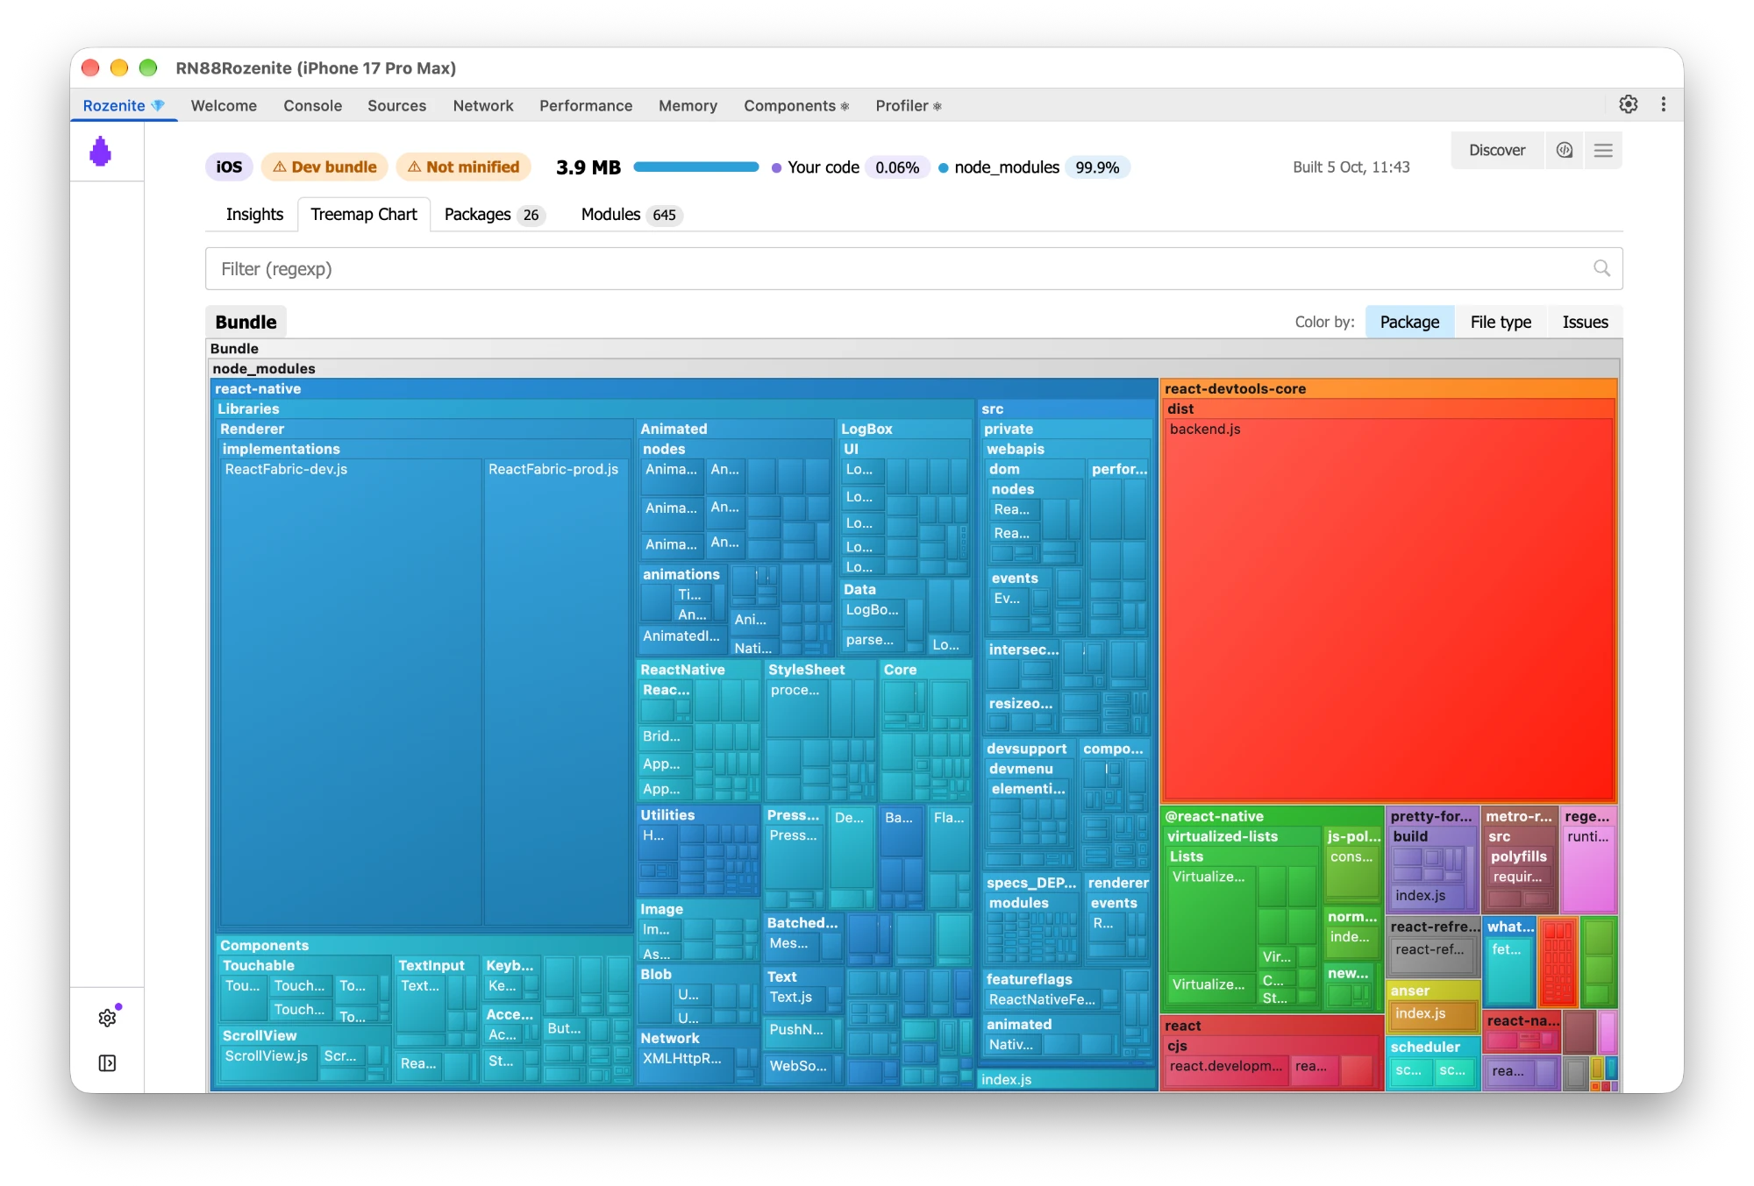Click the circular icon next to Discover
This screenshot has width=1754, height=1186.
click(x=1565, y=150)
